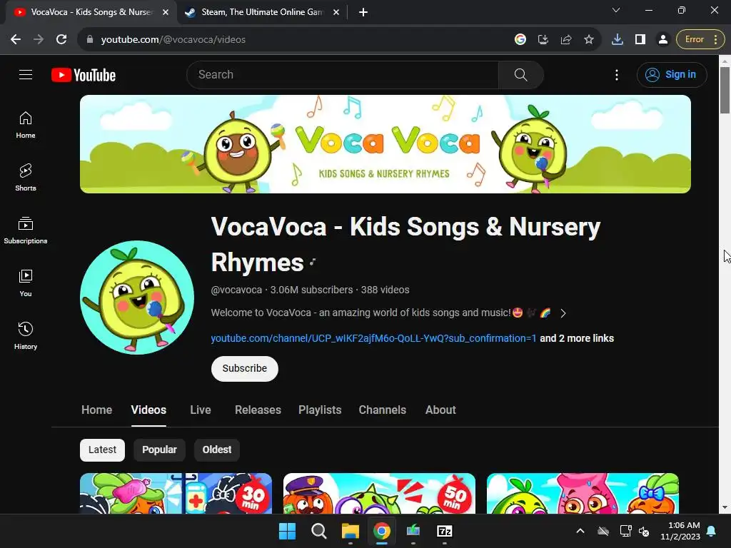Click the browser back arrow
Image resolution: width=731 pixels, height=548 pixels.
(x=16, y=40)
